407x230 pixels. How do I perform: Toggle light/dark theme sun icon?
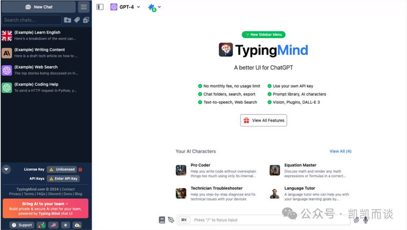pos(66,225)
